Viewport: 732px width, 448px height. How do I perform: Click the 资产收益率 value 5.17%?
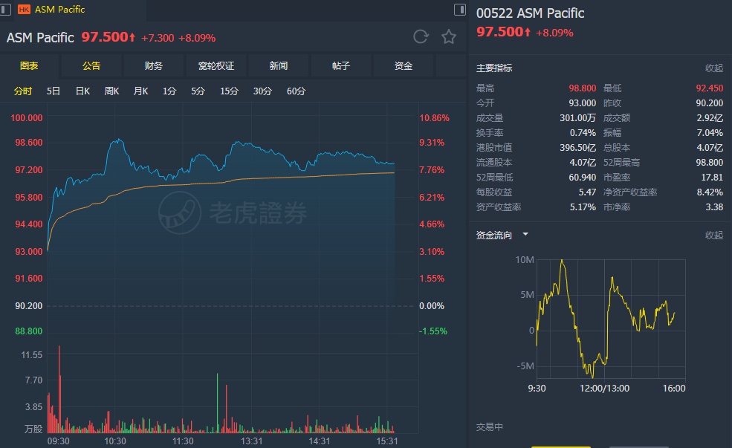583,207
